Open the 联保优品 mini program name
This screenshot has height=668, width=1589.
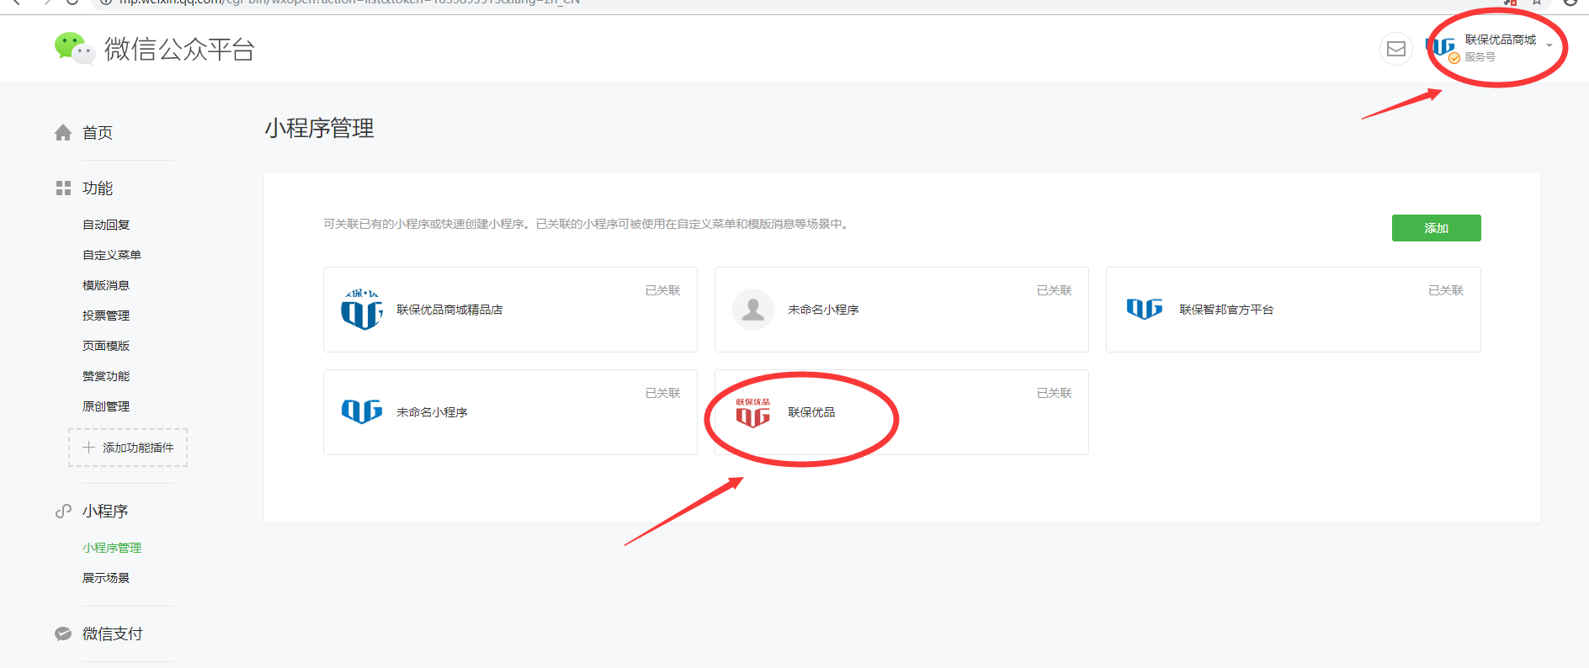tap(811, 412)
